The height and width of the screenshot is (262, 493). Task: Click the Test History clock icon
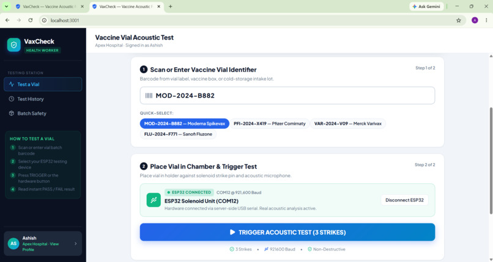(12, 99)
